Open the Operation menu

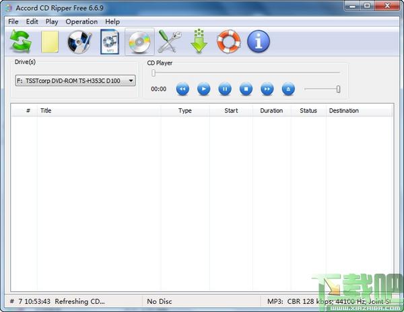81,22
